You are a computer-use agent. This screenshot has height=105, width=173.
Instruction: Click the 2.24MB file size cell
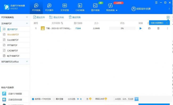coord(96,28)
